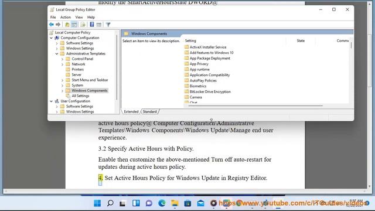Open the Windows Start menu
The width and height of the screenshot is (375, 211).
[97, 203]
